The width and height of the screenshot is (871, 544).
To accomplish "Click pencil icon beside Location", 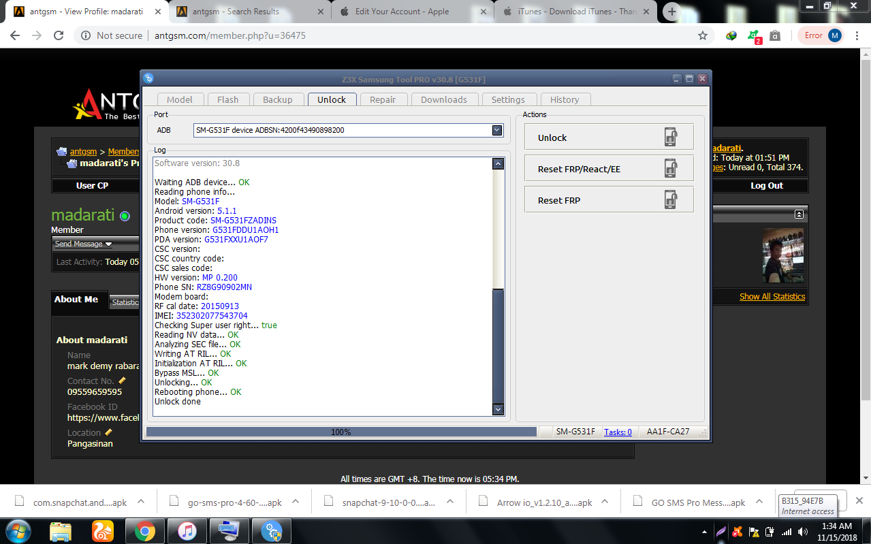I will point(108,432).
